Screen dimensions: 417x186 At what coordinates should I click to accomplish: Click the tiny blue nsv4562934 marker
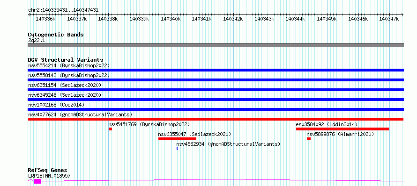(177, 149)
